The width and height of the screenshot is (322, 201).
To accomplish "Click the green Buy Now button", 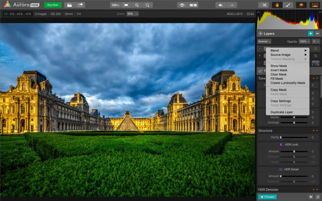I will [x=53, y=5].
